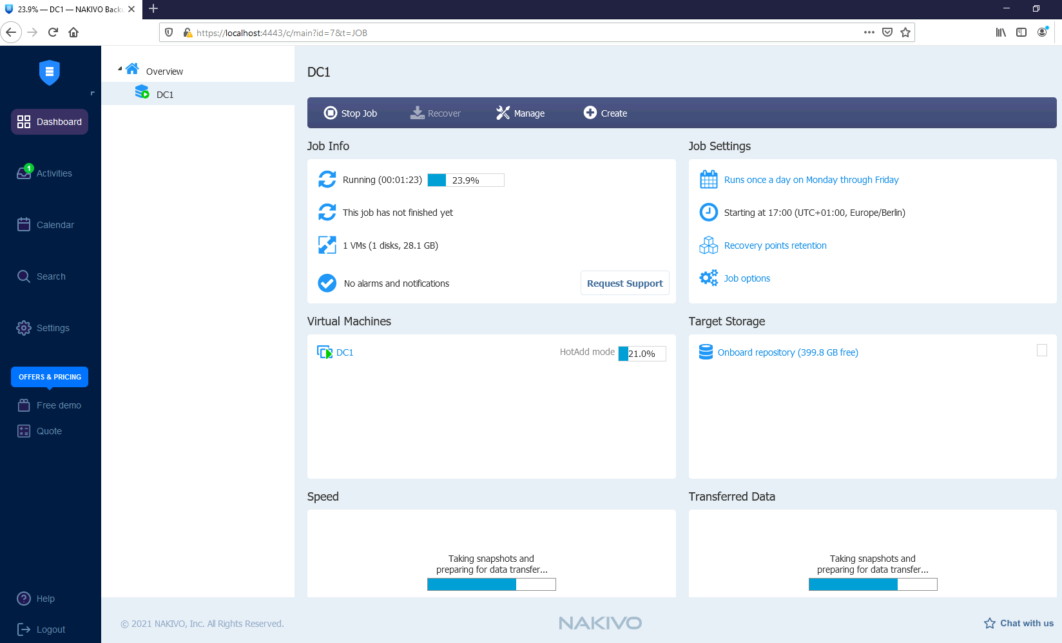Image resolution: width=1062 pixels, height=643 pixels.
Task: Open Settings in the sidebar
Action: (x=53, y=328)
